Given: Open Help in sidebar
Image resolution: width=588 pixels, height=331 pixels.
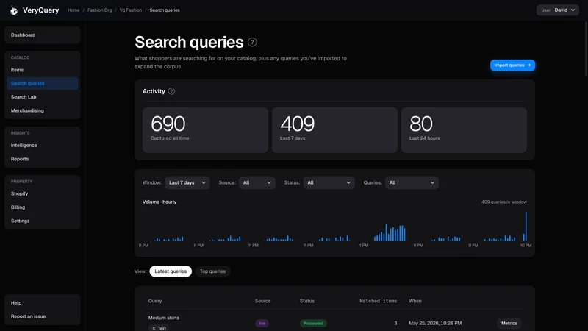Looking at the screenshot, I should click(43, 303).
